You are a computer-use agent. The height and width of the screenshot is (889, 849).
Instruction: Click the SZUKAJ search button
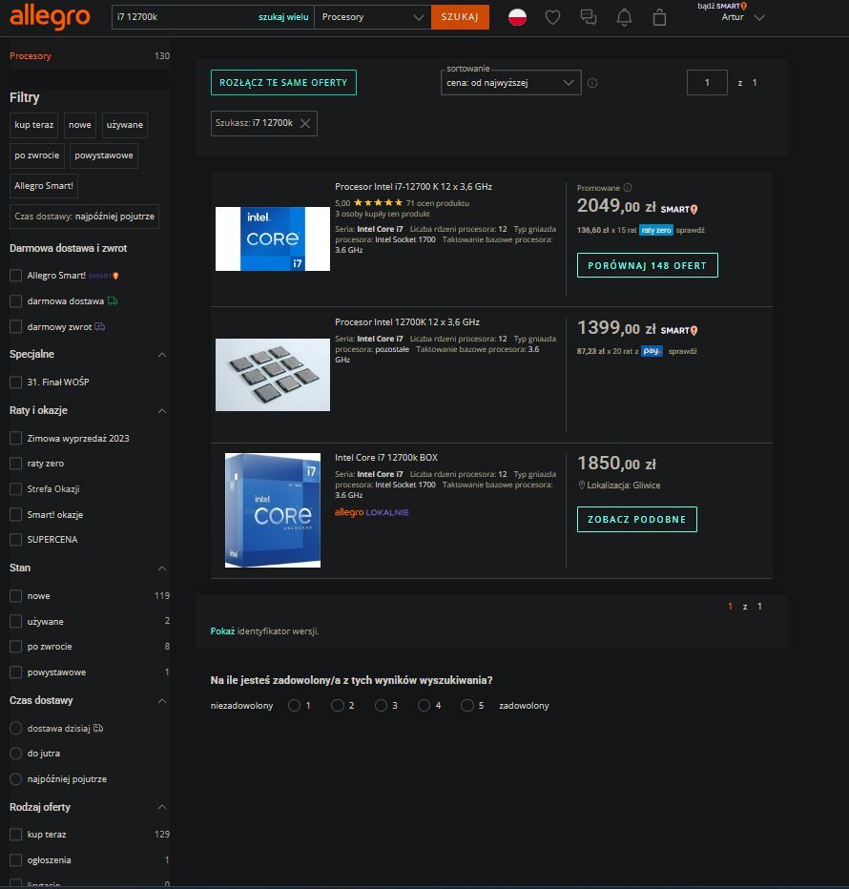460,17
